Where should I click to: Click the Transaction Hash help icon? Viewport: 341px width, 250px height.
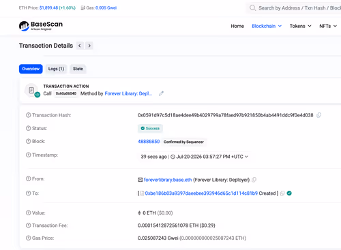[x=28, y=115]
